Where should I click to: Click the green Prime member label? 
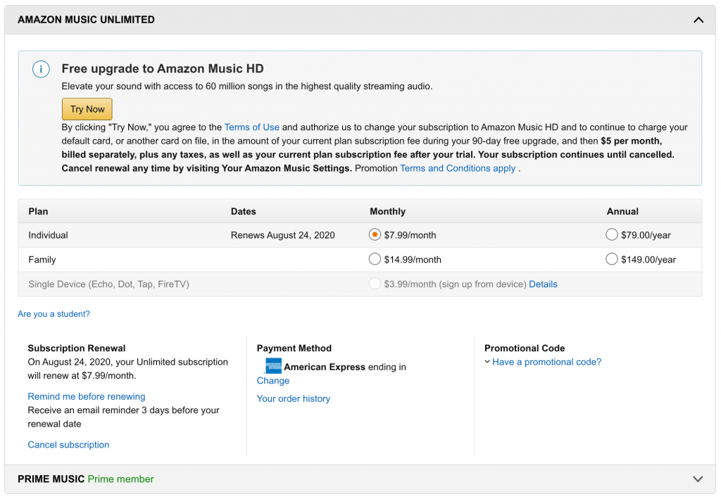121,479
